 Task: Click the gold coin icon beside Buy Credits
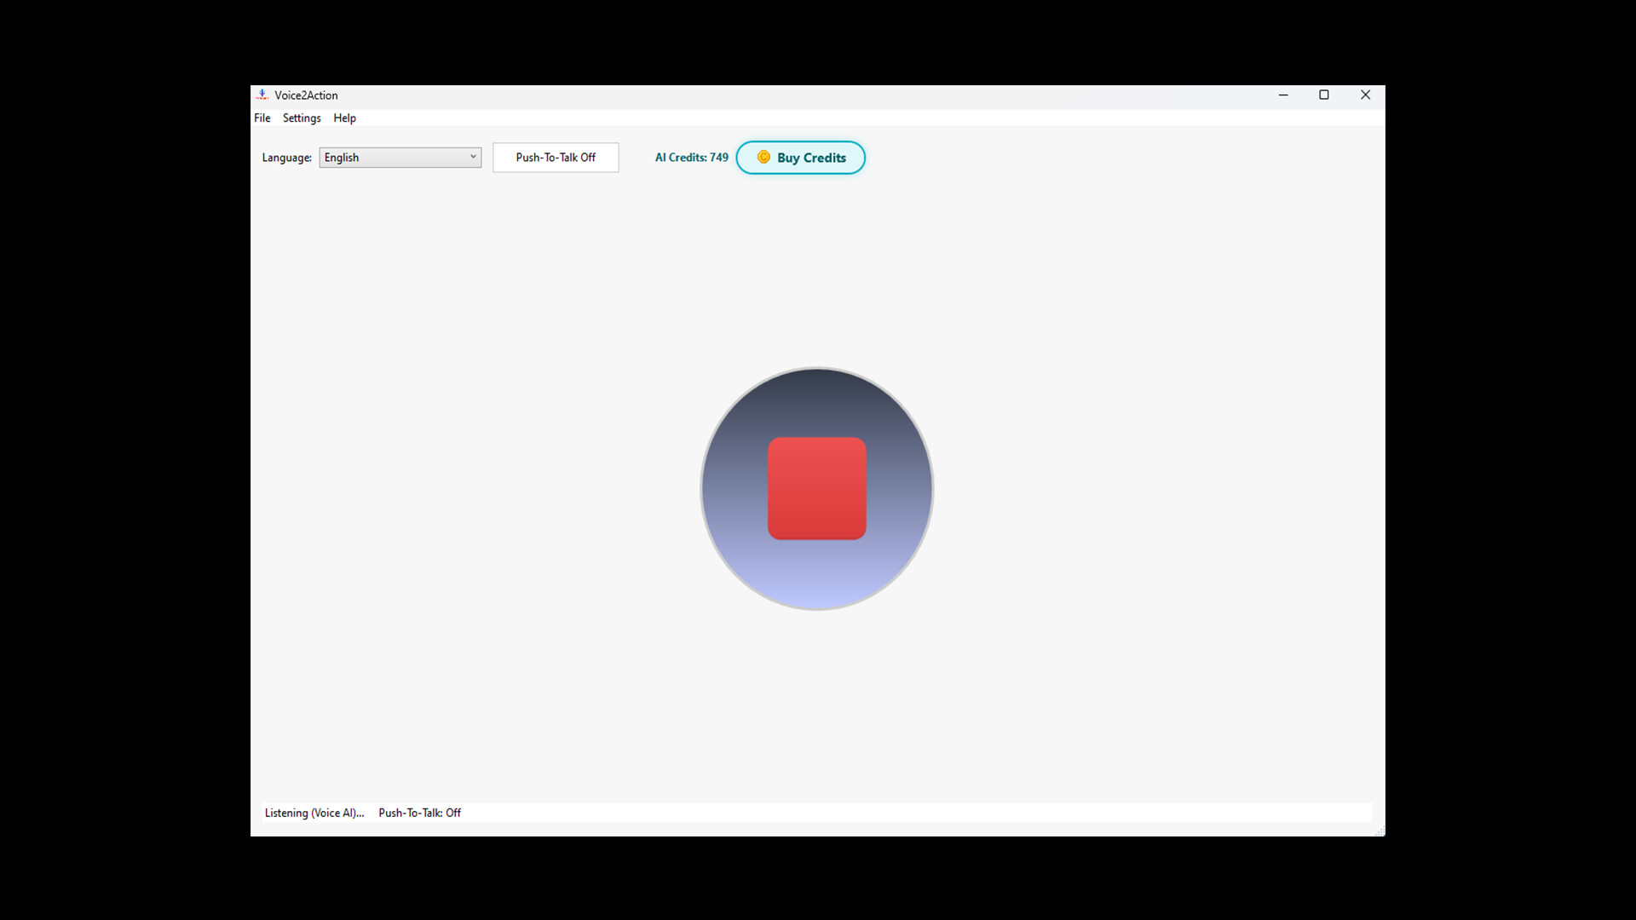[763, 158]
